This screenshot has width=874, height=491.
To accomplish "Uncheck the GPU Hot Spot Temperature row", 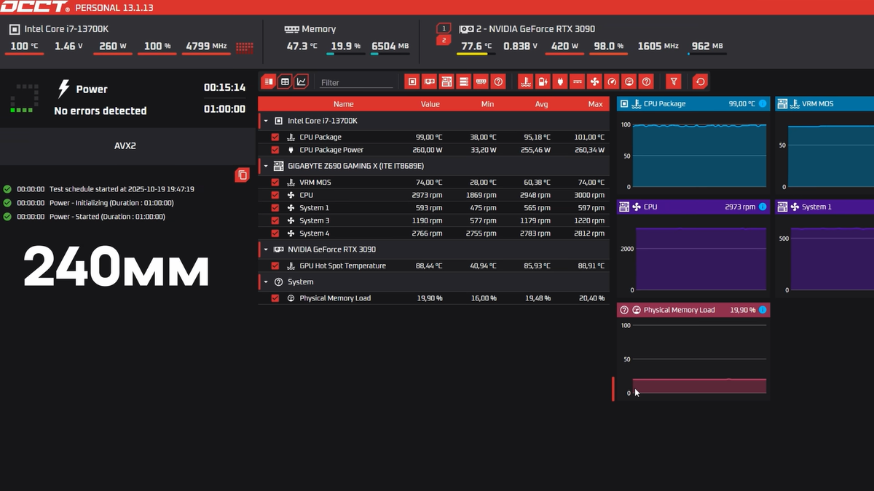I will pos(275,266).
